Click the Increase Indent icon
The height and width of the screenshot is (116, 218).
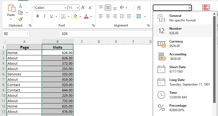[x=129, y=16]
